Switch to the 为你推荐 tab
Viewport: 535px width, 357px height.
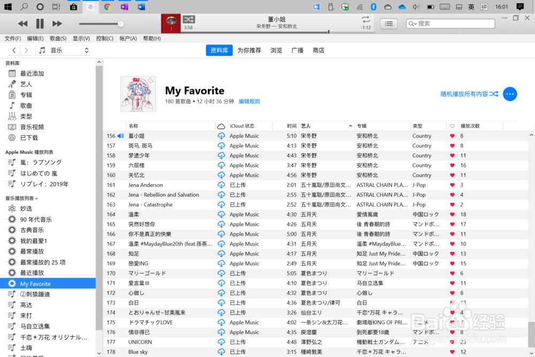(x=249, y=50)
